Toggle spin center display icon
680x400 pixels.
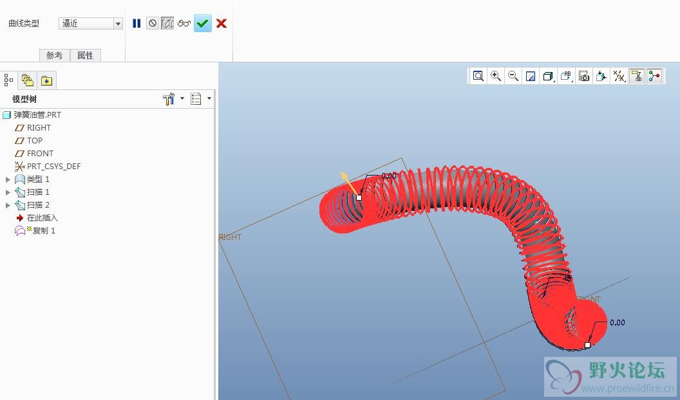coord(654,76)
